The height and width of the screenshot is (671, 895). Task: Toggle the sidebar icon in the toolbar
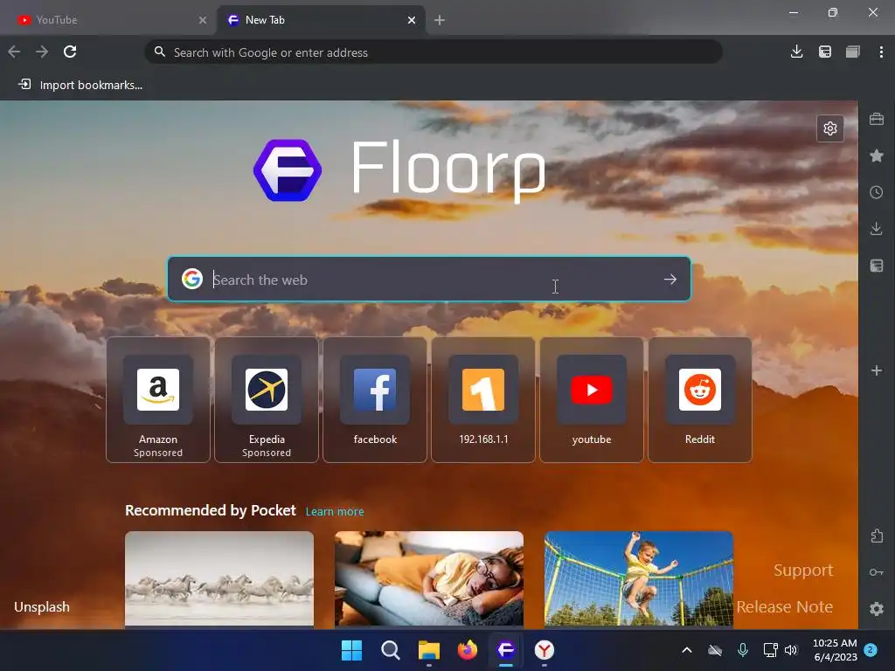click(825, 52)
